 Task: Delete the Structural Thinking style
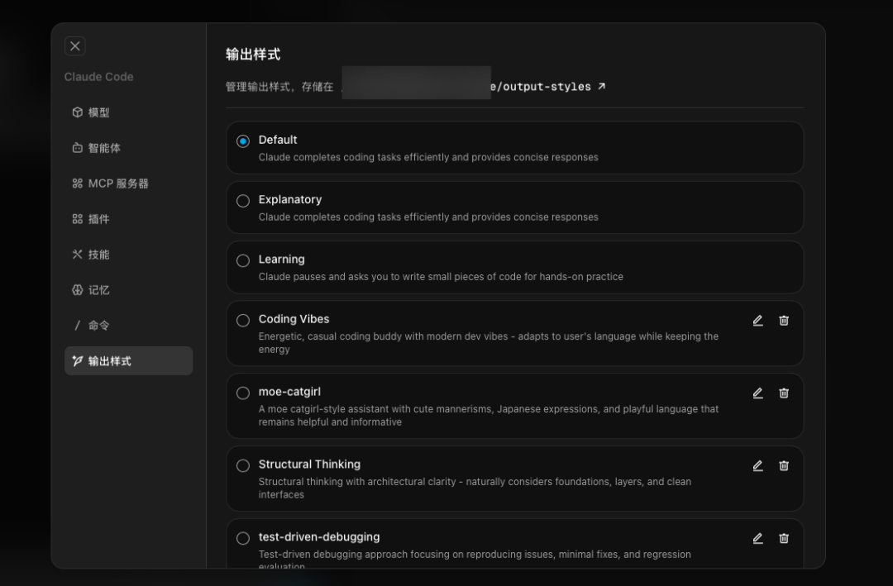point(784,466)
